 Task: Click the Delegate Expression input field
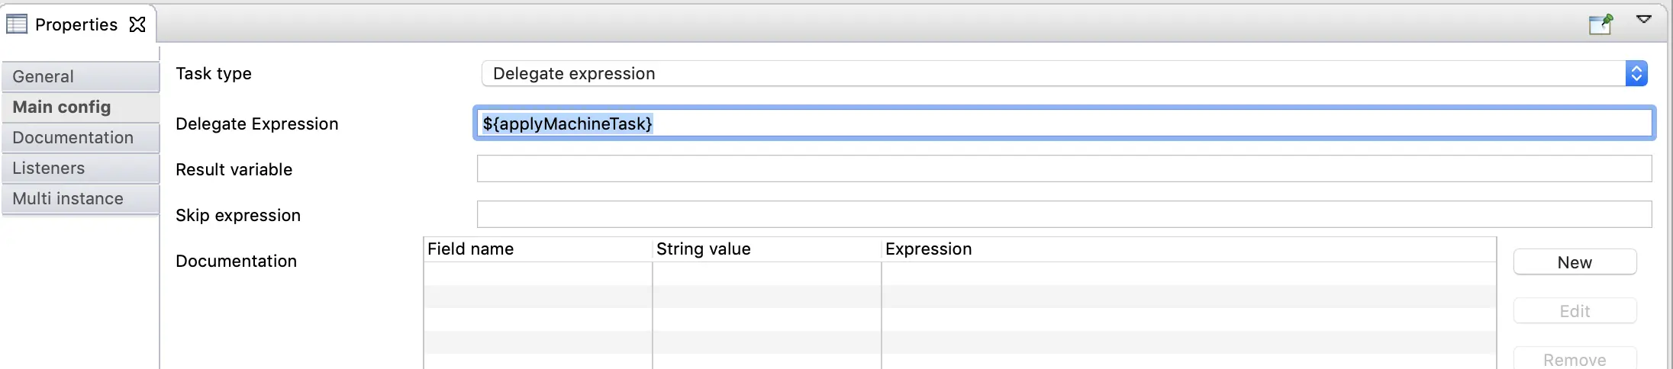pyautogui.click(x=1064, y=124)
